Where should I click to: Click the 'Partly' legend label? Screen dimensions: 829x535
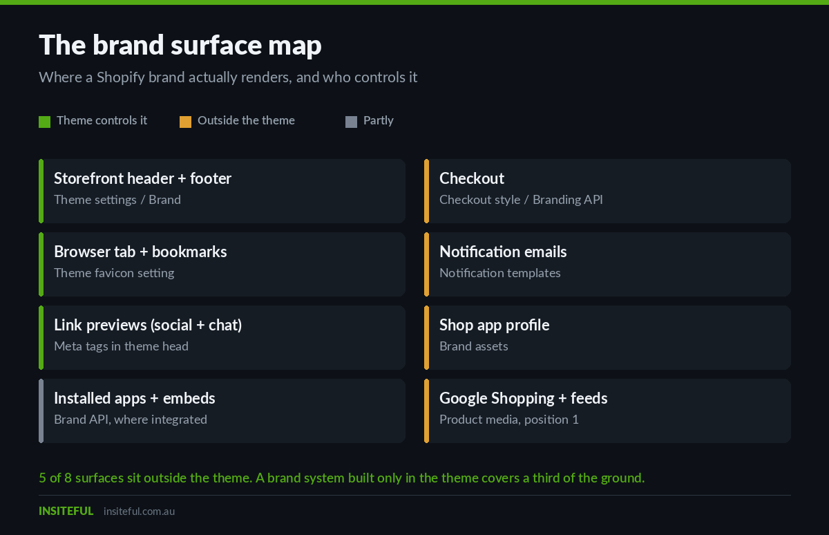click(379, 120)
